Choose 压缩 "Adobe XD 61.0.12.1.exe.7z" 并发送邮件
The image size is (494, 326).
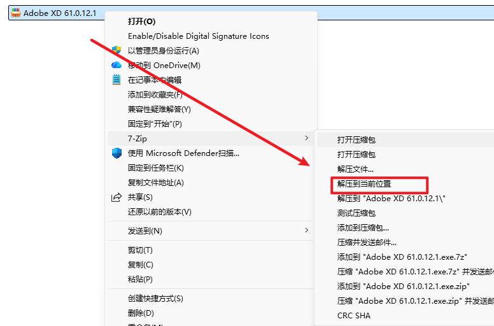(x=416, y=272)
